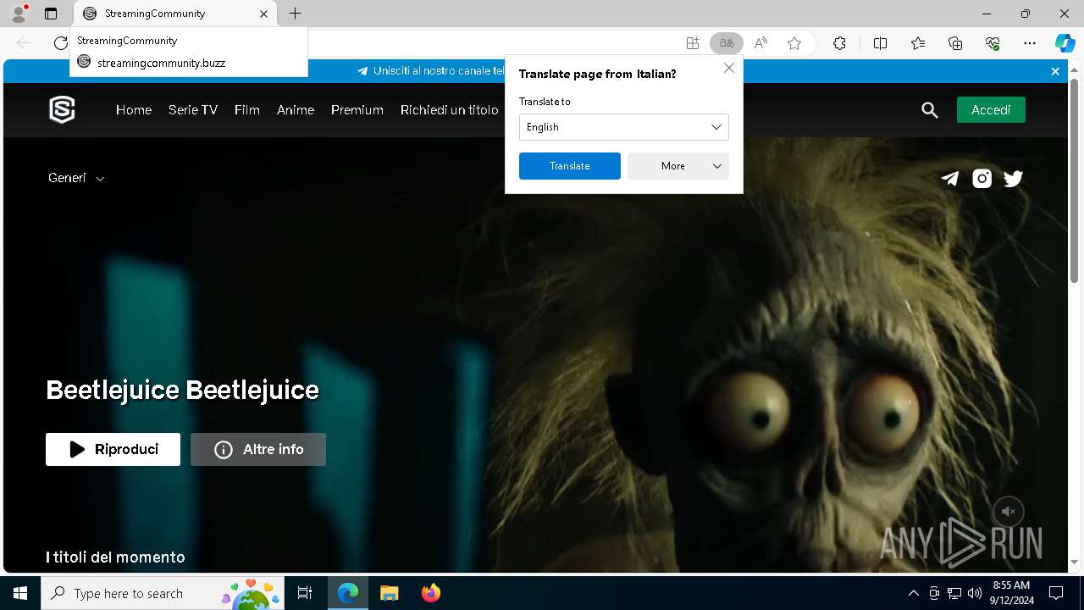
Task: Play Beetlejuice Beetlejuice with Riproduci
Action: [x=113, y=449]
